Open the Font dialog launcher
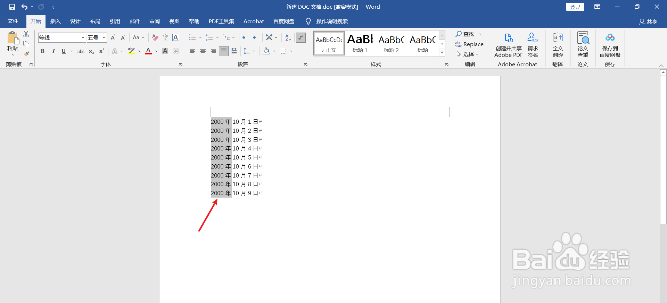Screen dimensions: 667x303 [181, 65]
